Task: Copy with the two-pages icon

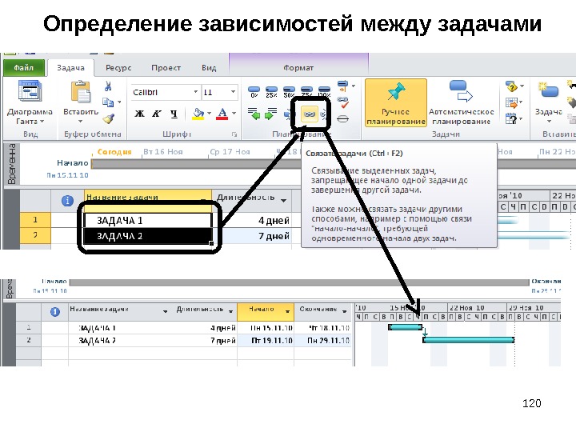Action: (108, 102)
